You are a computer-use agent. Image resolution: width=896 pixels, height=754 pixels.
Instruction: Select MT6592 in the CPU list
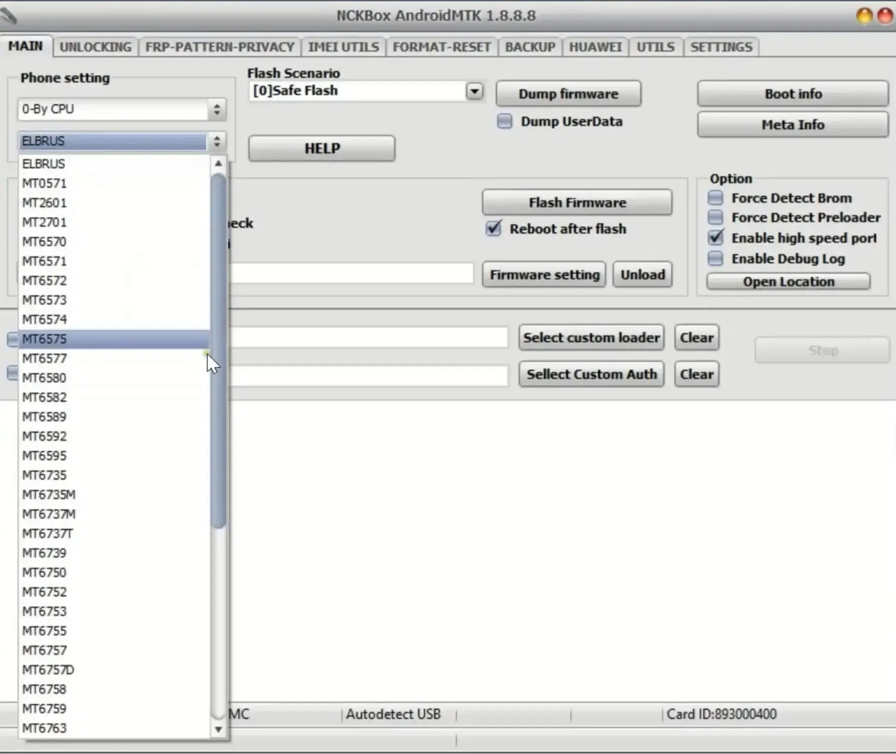(x=114, y=436)
